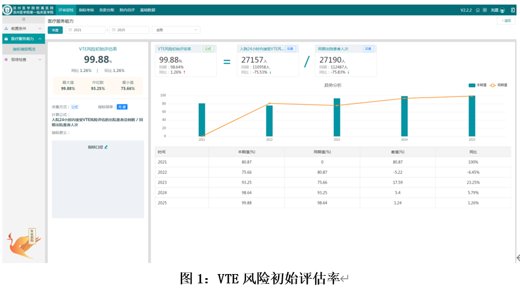Switch to the 指标考核 top tab
This screenshot has height=288, width=520.
point(86,10)
